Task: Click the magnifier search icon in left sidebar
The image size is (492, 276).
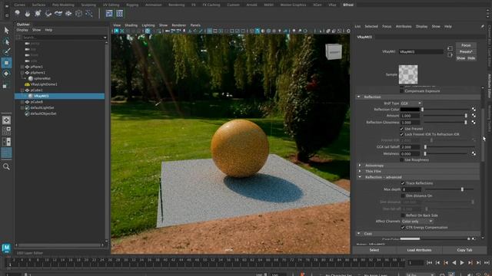Action: click(x=6, y=167)
